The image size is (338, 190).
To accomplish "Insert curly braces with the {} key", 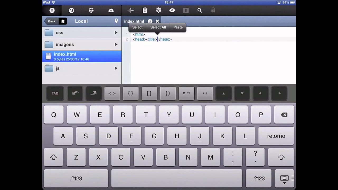I will (x=130, y=93).
